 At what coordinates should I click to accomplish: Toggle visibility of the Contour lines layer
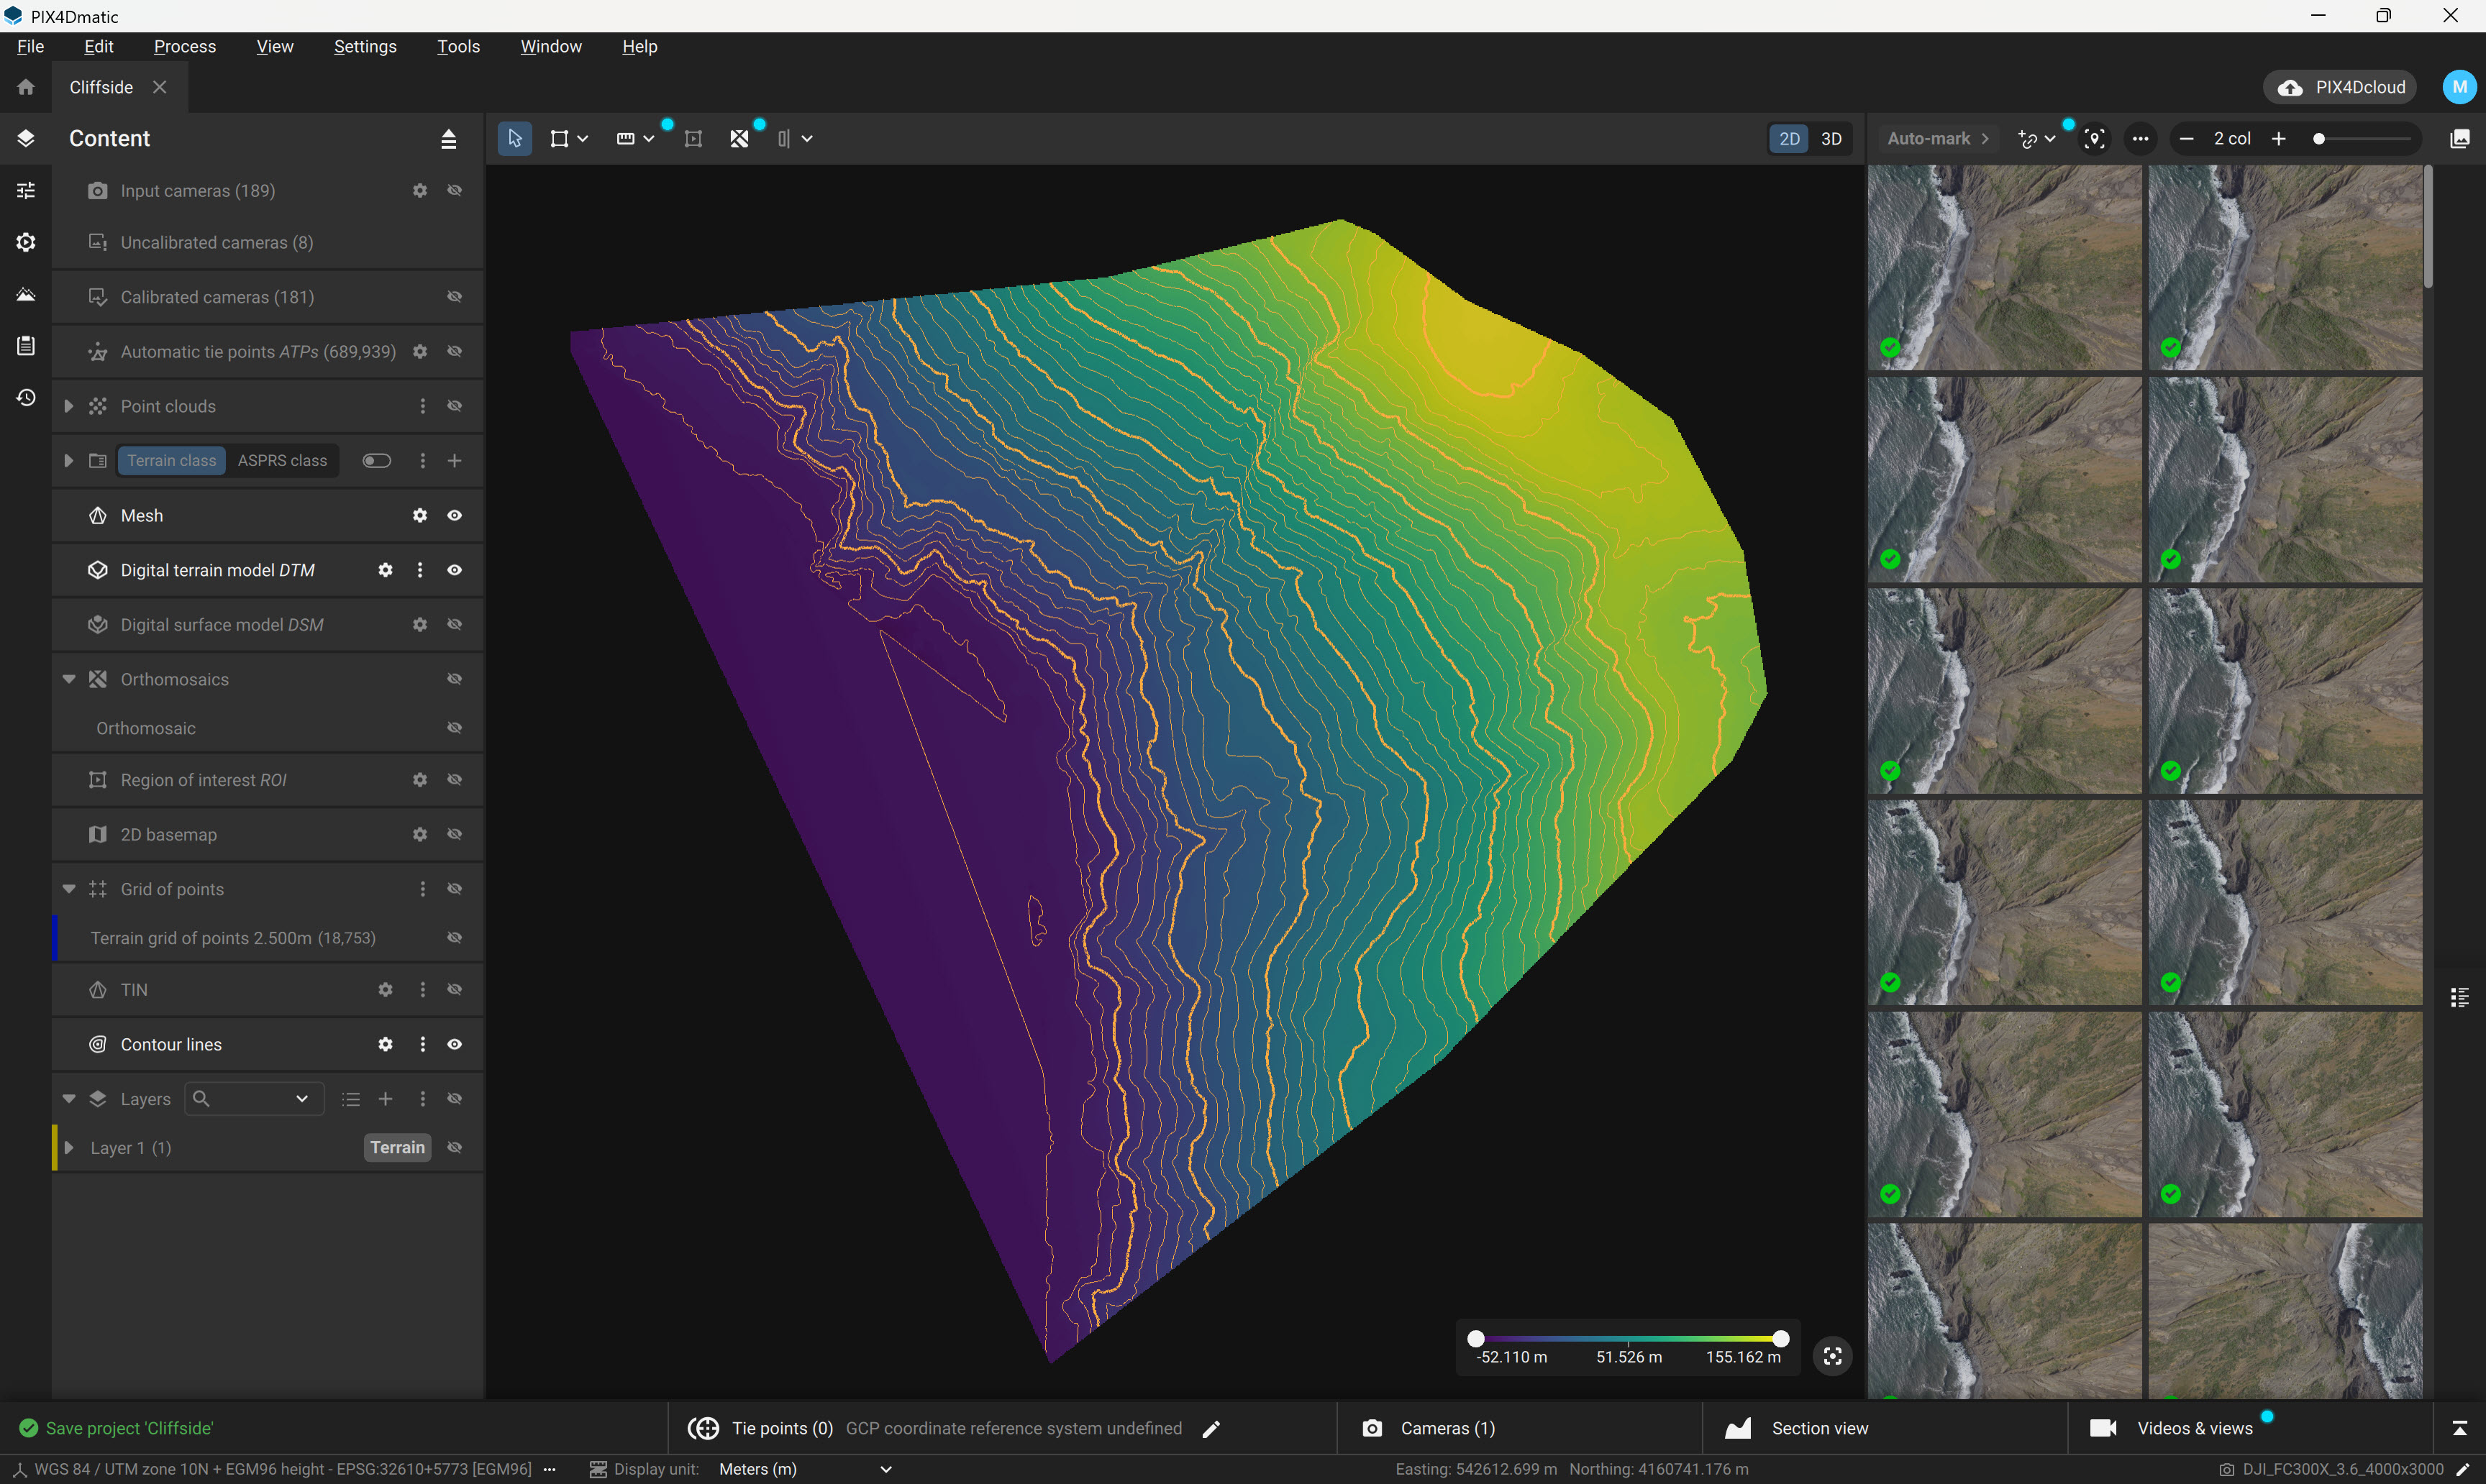click(454, 1044)
